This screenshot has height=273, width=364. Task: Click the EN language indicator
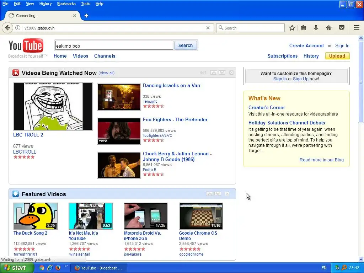[x=324, y=268]
